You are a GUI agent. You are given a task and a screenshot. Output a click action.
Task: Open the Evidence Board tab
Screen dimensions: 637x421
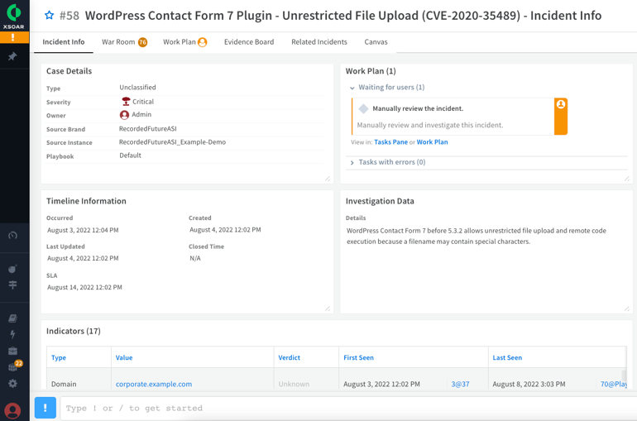click(249, 42)
